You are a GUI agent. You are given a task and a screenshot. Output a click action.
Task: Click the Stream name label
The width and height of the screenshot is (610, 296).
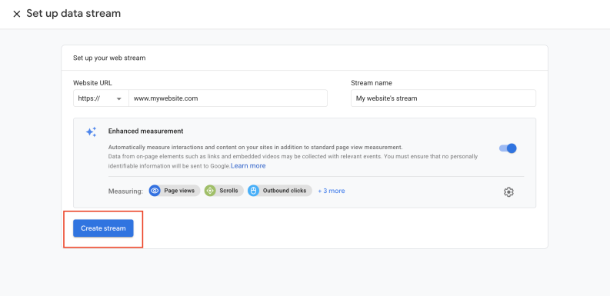[x=372, y=83]
